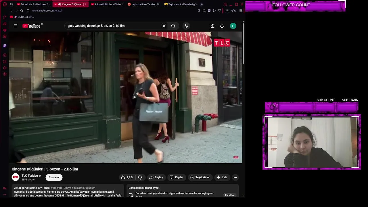Click the pin icon in address bar

(x=199, y=11)
